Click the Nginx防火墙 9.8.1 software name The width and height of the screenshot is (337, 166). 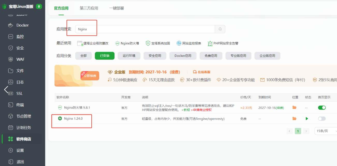pyautogui.click(x=77, y=108)
